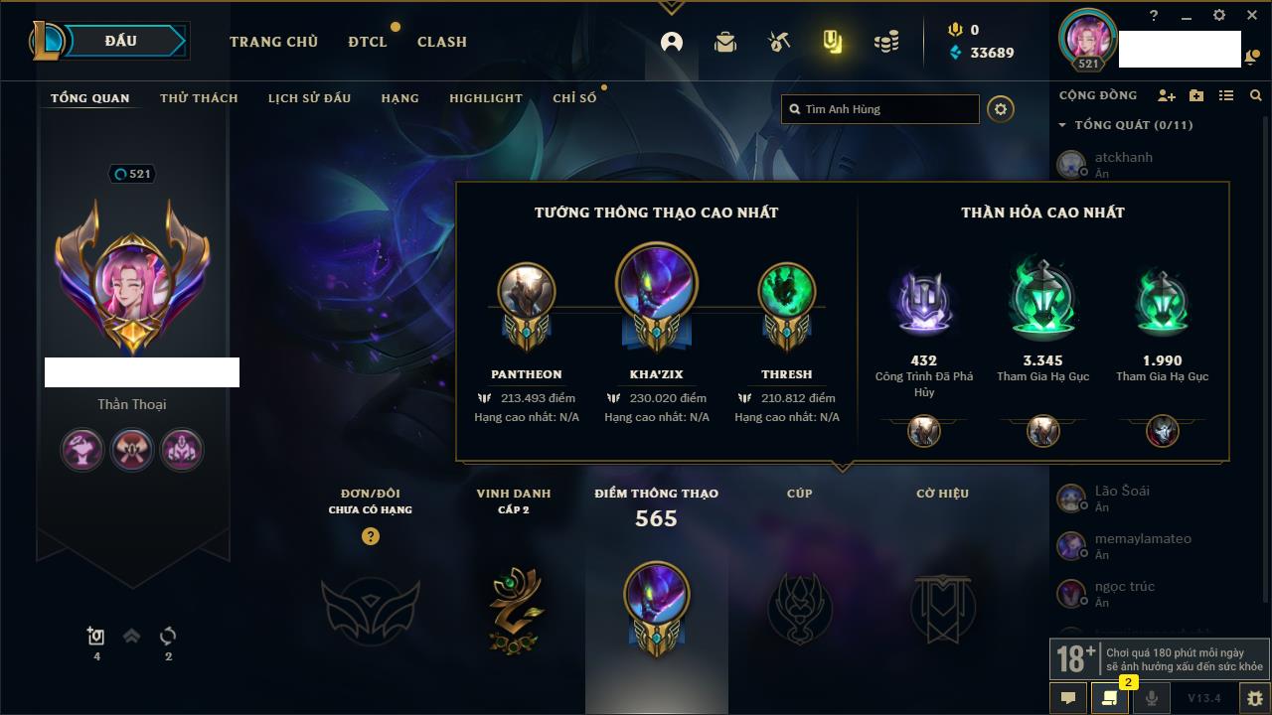Open the Profile icon in top navigation

pyautogui.click(x=672, y=42)
